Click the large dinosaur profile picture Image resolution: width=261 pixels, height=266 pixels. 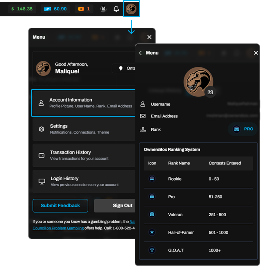point(198,82)
